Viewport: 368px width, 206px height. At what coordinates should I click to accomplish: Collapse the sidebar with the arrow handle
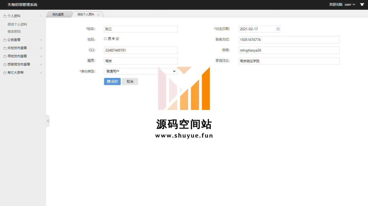(x=48, y=121)
